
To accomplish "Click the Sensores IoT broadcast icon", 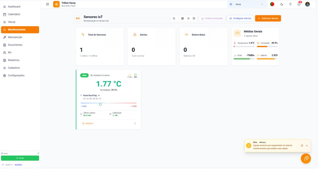I will [x=78, y=18].
